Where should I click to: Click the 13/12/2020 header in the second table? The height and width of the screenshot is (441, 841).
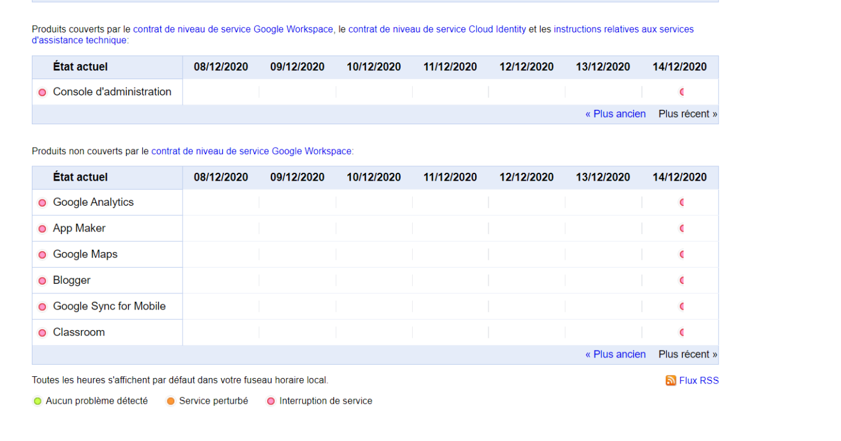(x=603, y=177)
